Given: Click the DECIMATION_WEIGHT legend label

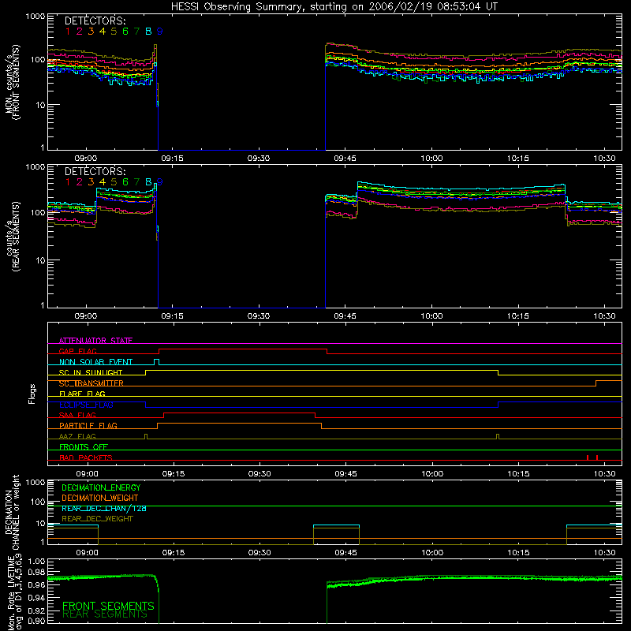Looking at the screenshot, I should (x=100, y=498).
